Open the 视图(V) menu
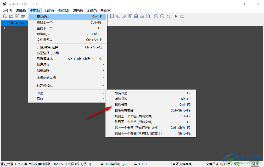 tap(49, 11)
